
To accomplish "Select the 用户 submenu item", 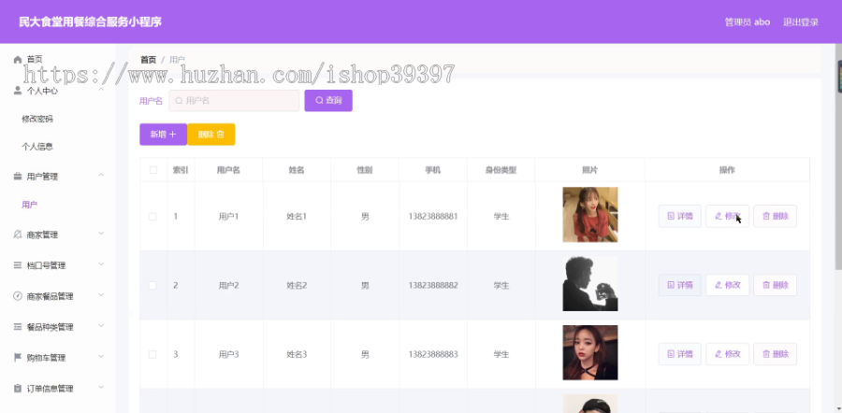I will 30,205.
